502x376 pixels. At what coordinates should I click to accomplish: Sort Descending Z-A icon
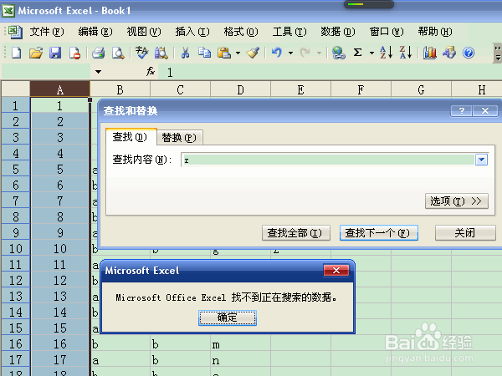tap(405, 53)
